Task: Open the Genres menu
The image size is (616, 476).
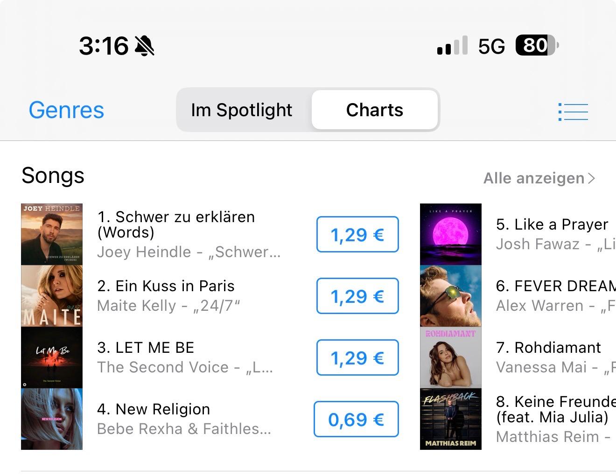Action: click(66, 110)
